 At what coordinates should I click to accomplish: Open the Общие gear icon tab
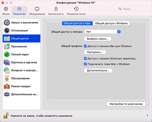6,9
